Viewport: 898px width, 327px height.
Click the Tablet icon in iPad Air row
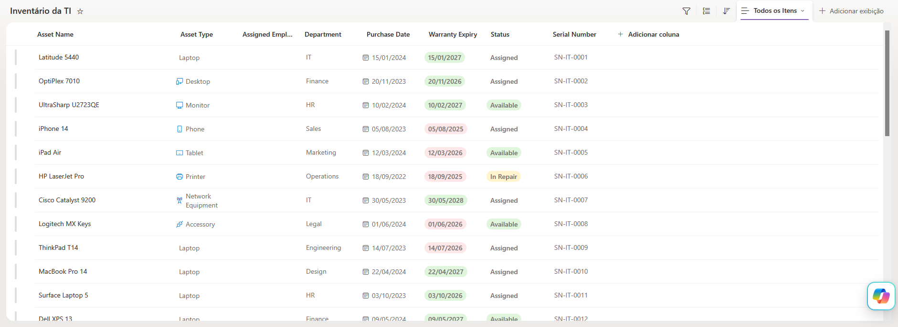click(180, 153)
